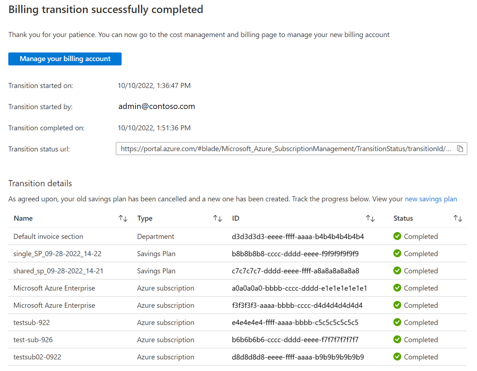Copy the transition status URL
Viewport: 477px width, 371px height.
(x=460, y=149)
